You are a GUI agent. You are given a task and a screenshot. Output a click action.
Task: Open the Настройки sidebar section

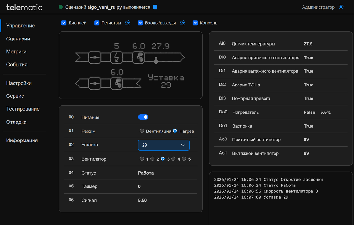click(x=19, y=83)
